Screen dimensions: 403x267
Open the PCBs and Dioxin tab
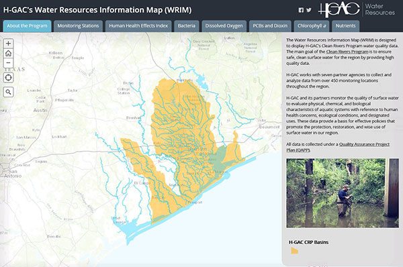point(270,26)
